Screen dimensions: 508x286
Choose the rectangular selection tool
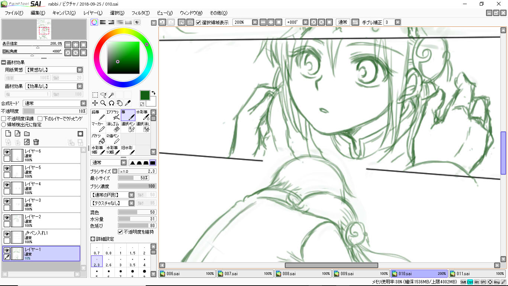tap(95, 95)
